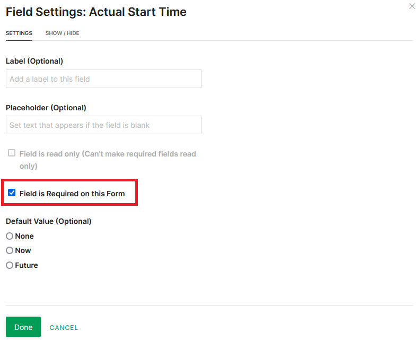Uncheck 'Field is Required on this Form' checkbox
The image size is (418, 340).
12,193
